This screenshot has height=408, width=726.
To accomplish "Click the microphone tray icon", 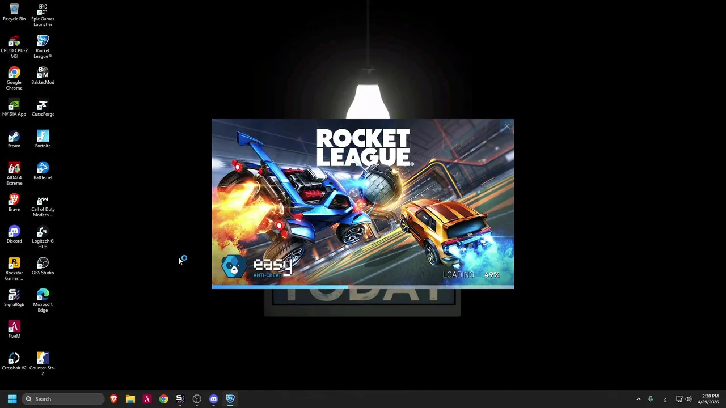I will [651, 399].
